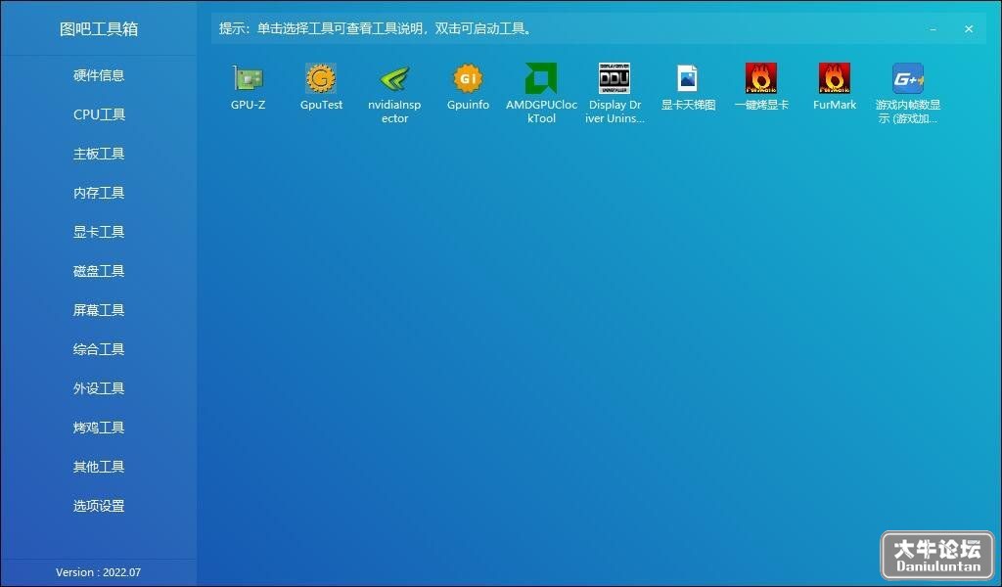Select the 游戏内帧数显示 G+ icon

908,78
